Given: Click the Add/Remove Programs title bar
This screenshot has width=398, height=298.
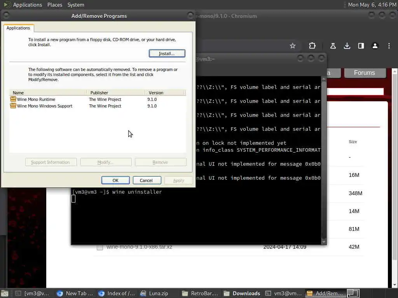Looking at the screenshot, I should [x=99, y=16].
